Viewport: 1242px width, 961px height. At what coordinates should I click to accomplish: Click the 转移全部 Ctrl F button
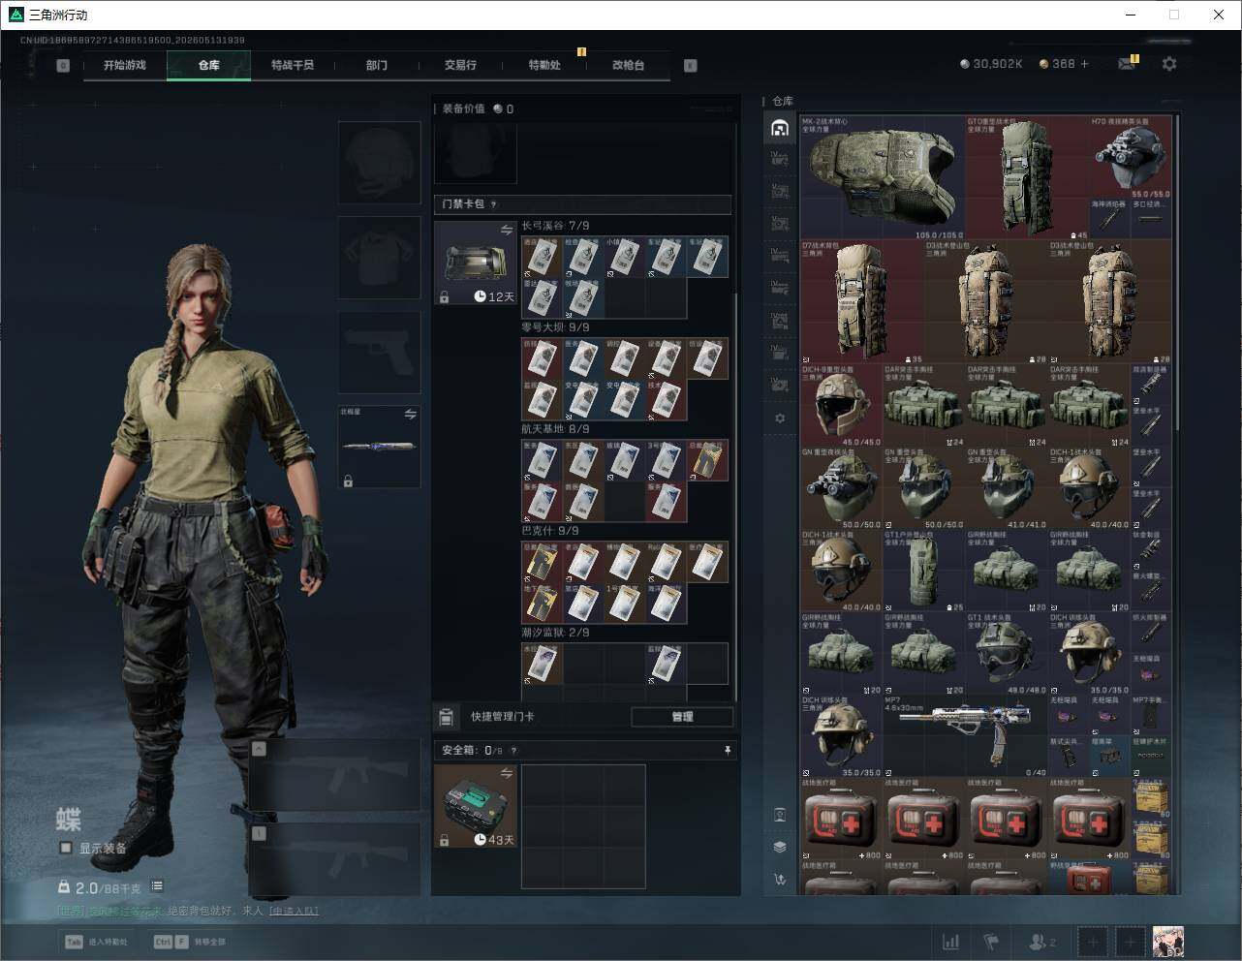(x=190, y=942)
